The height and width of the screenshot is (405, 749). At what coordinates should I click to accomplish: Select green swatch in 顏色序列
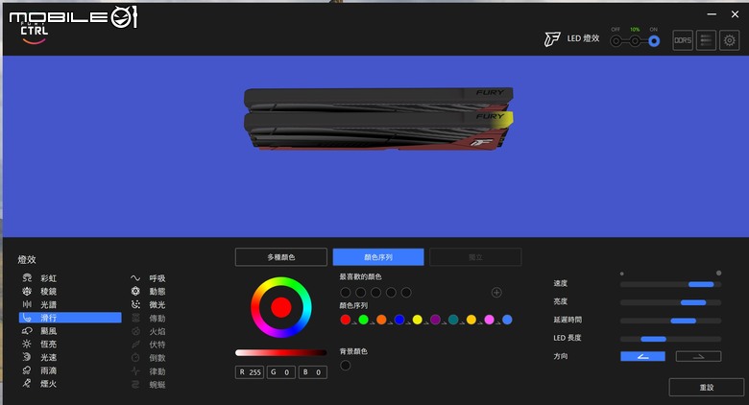[364, 320]
